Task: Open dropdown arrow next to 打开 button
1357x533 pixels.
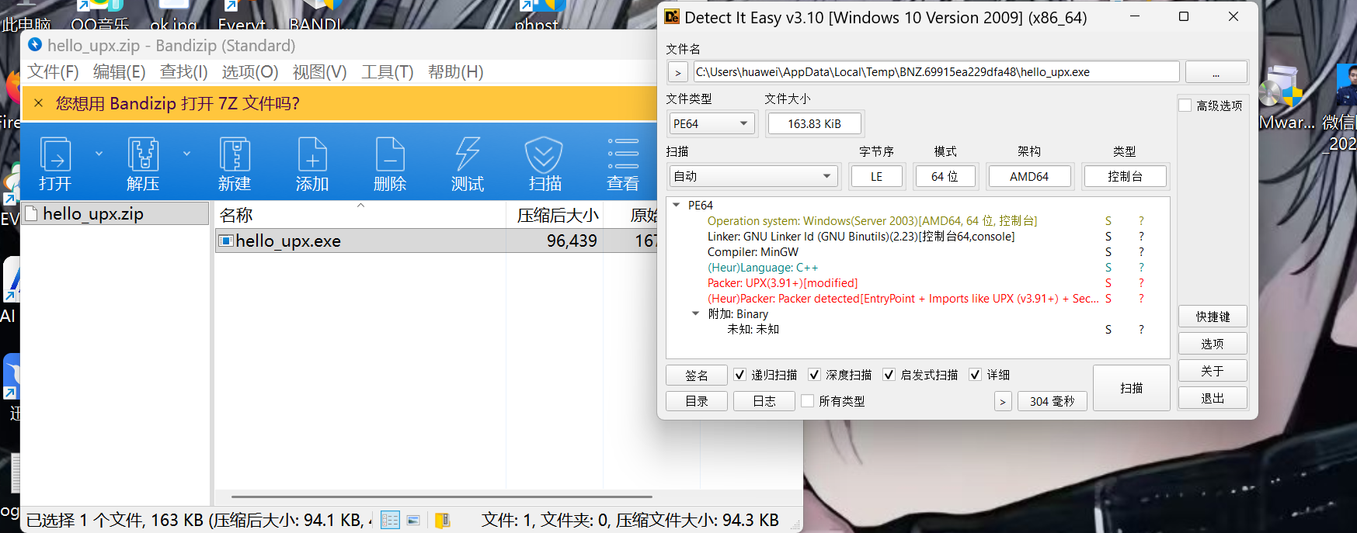Action: tap(99, 154)
